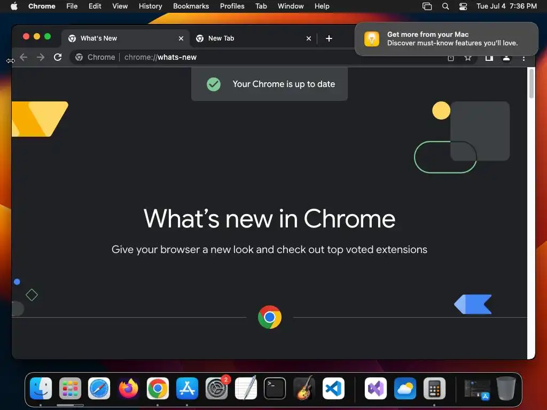The image size is (547, 410).
Task: Open the Bookmarks menu
Action: (x=191, y=6)
